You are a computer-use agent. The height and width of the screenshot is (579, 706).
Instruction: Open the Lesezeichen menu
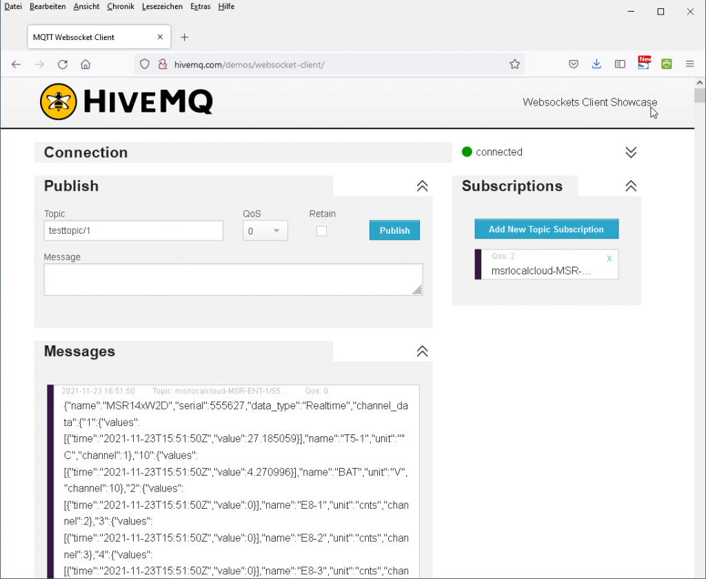[x=162, y=6]
